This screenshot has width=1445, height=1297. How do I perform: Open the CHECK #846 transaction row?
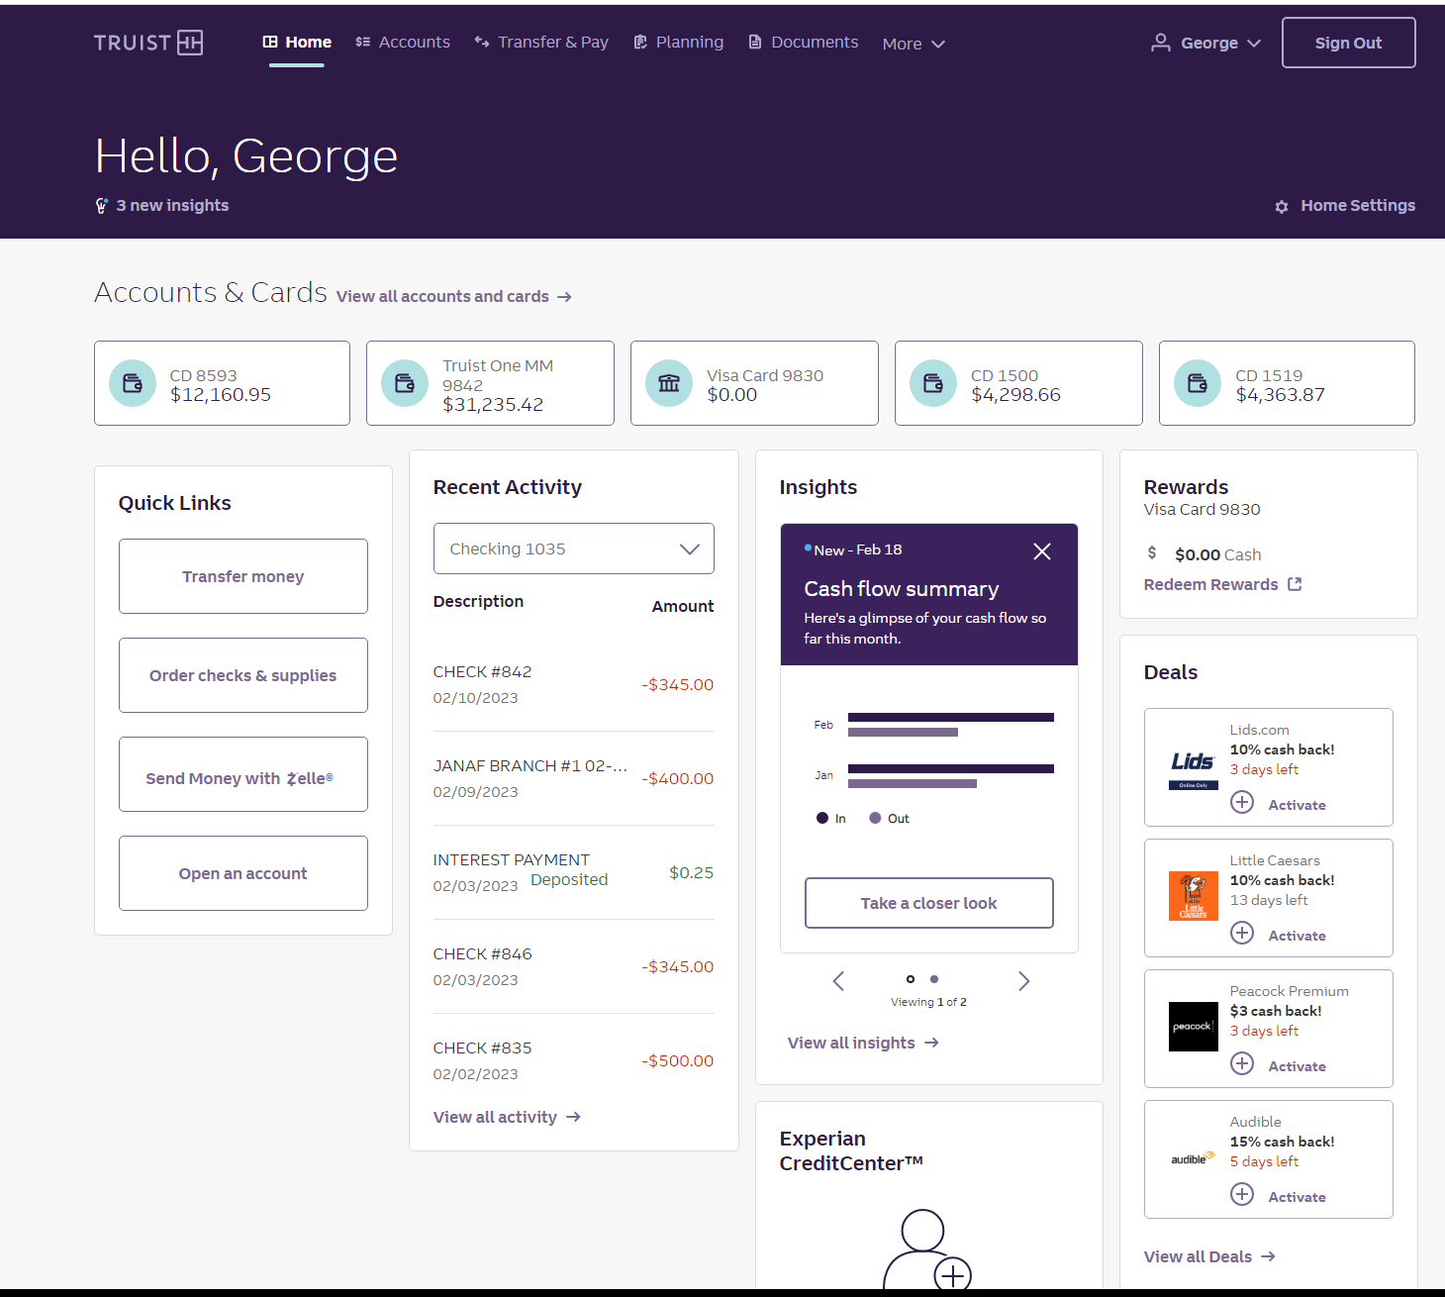coord(574,966)
